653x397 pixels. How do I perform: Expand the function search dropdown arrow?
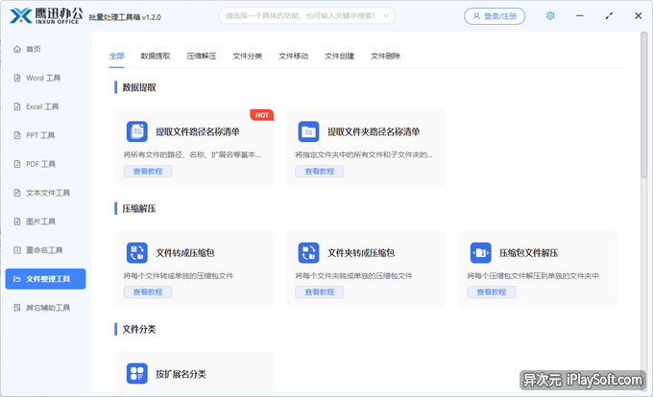coord(386,15)
